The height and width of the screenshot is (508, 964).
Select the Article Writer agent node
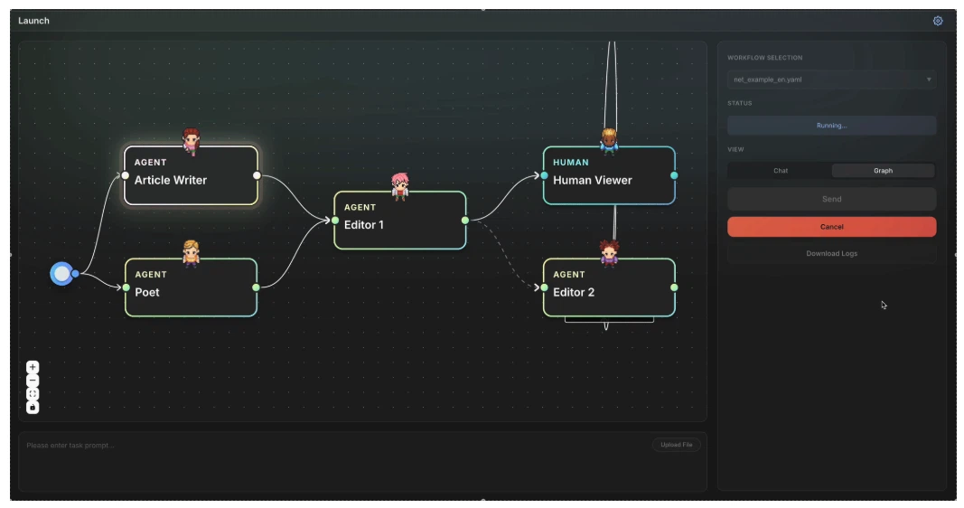tap(192, 176)
